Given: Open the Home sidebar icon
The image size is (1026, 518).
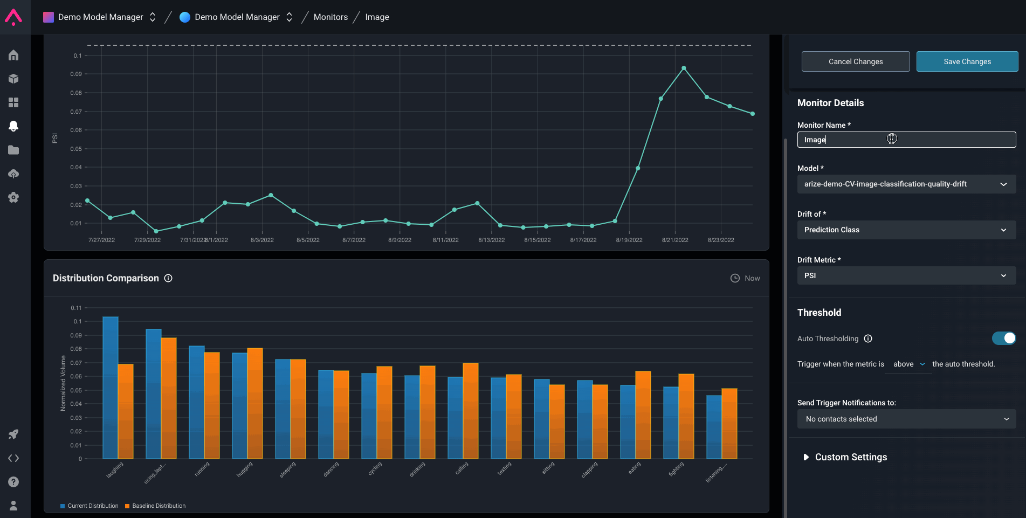Looking at the screenshot, I should point(13,55).
